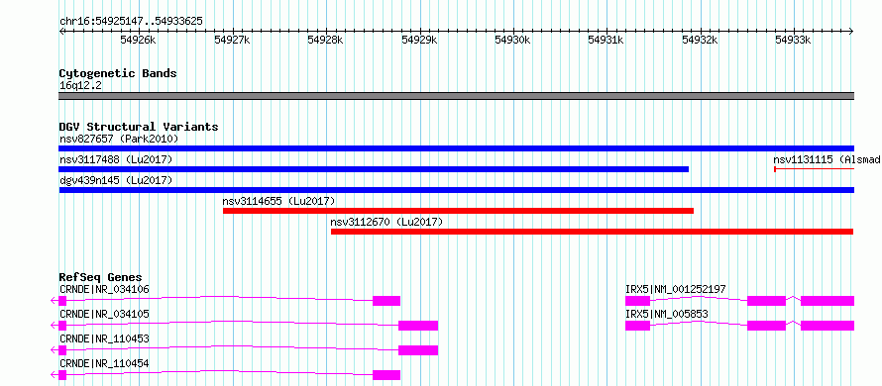The height and width of the screenshot is (386, 882).
Task: Click the 16q12.2 band label
Action: point(80,86)
